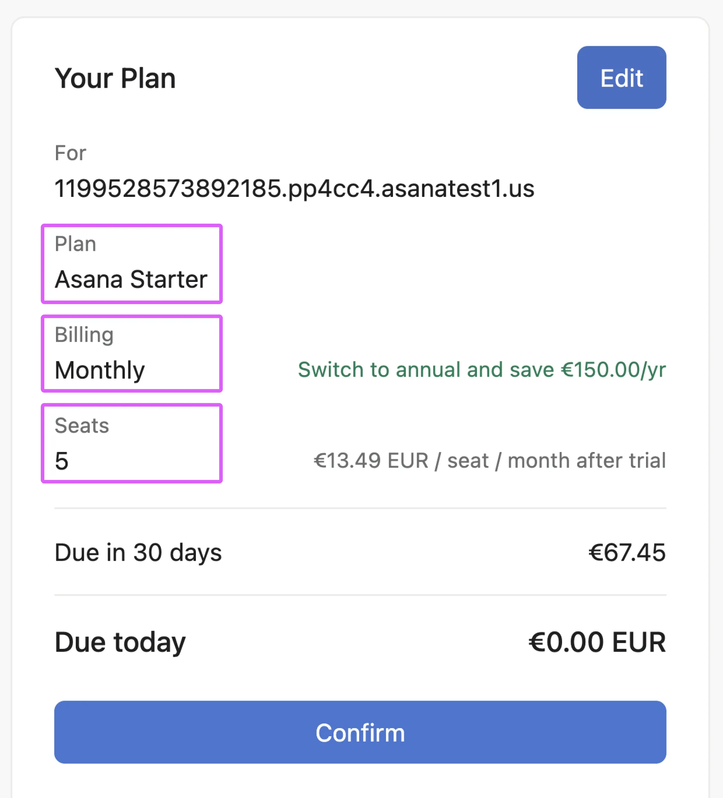Click the Billing label
The width and height of the screenshot is (723, 798).
tap(84, 335)
